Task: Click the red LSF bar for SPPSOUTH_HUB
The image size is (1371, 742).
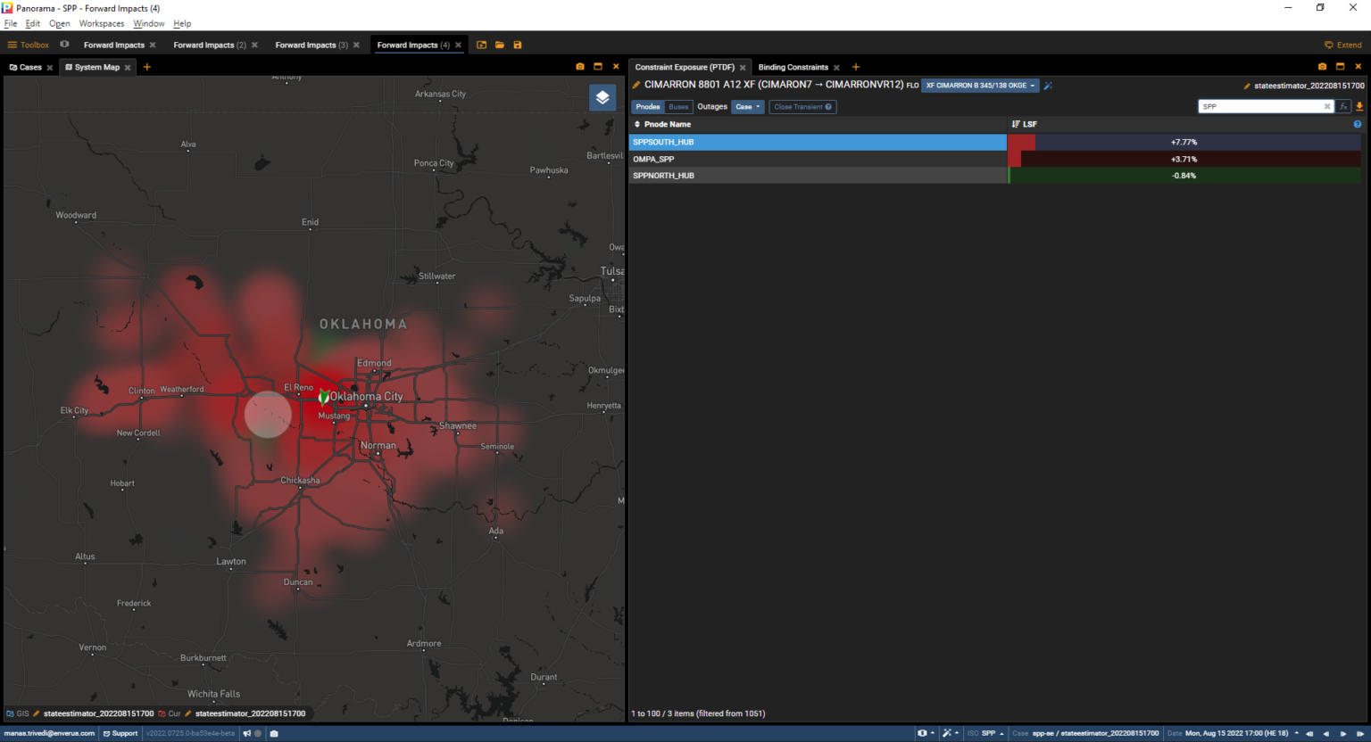Action: [1022, 142]
